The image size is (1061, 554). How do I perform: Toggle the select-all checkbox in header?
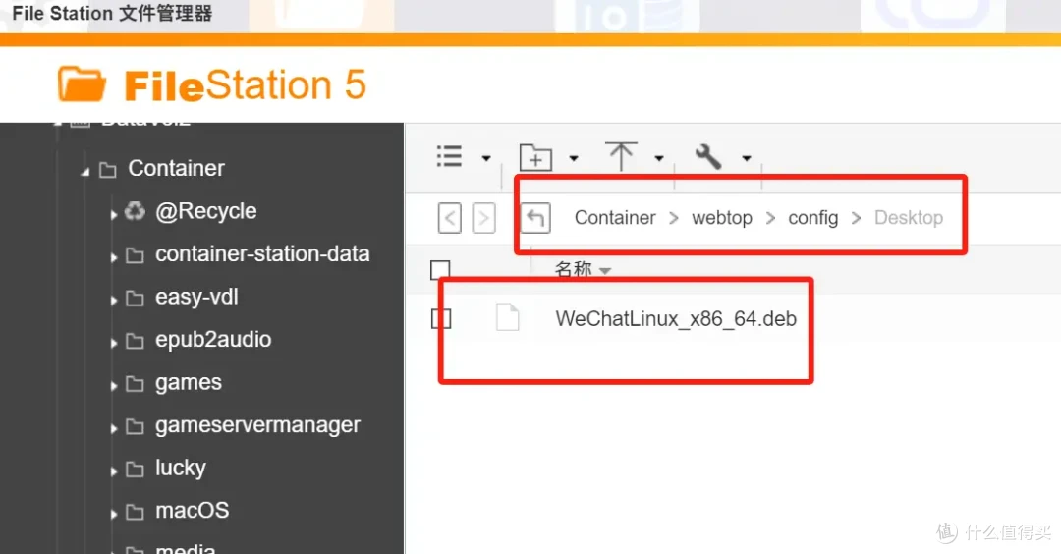(x=440, y=270)
